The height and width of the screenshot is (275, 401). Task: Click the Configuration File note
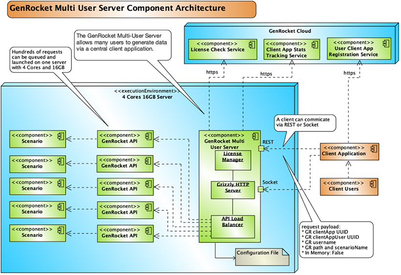click(263, 257)
